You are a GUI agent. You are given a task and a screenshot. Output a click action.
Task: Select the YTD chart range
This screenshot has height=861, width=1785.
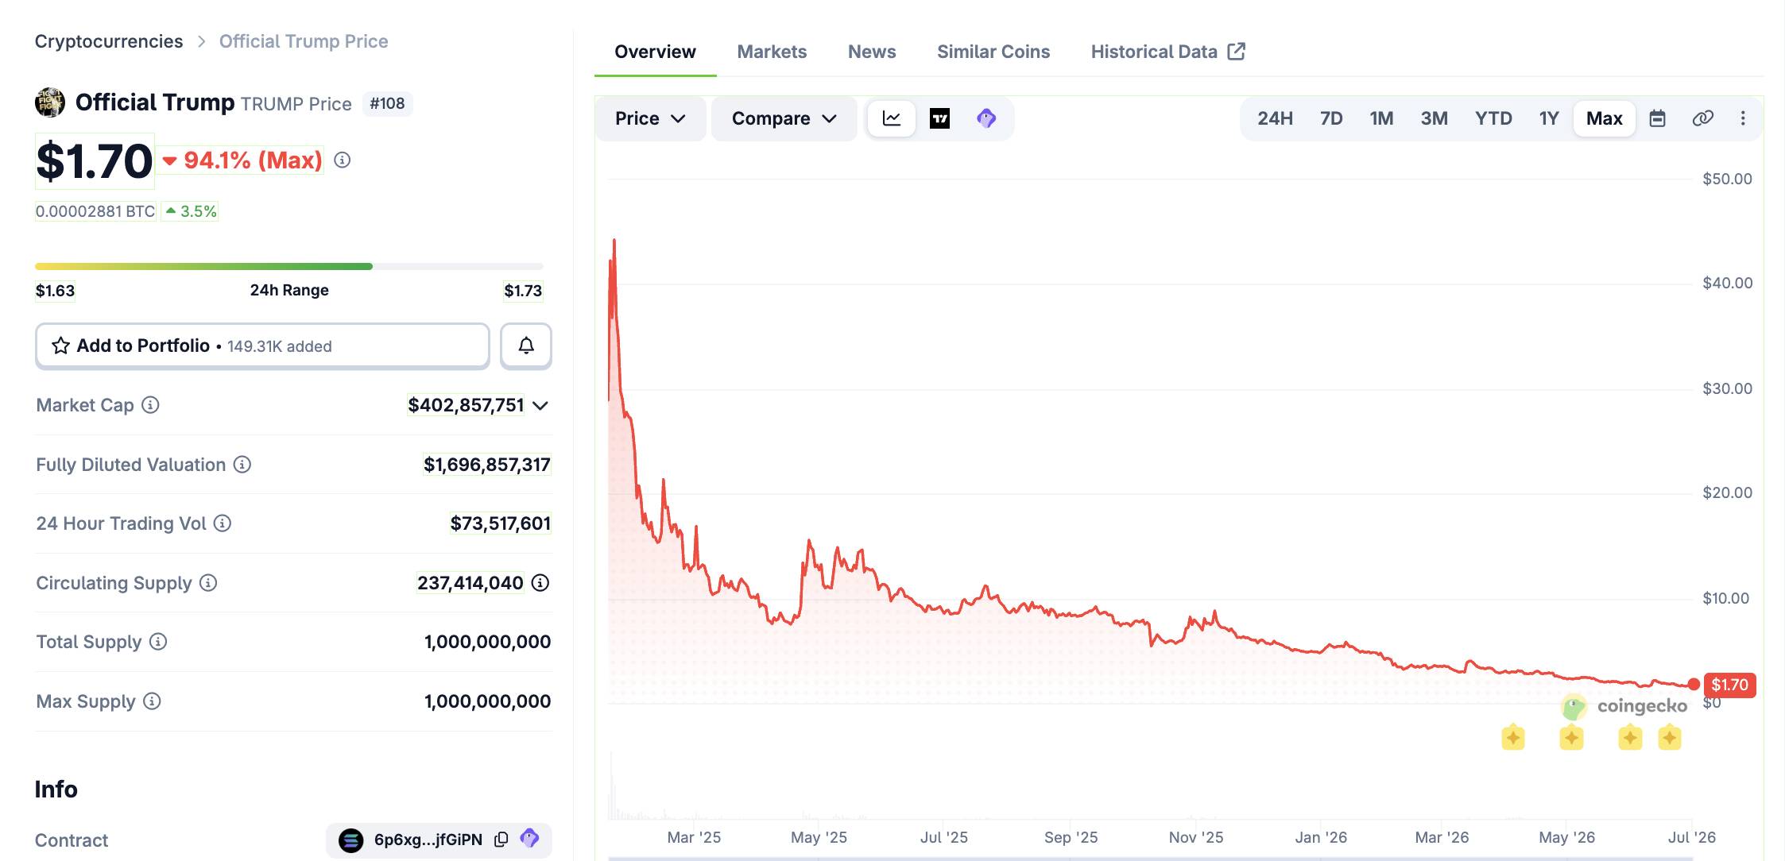click(x=1493, y=118)
